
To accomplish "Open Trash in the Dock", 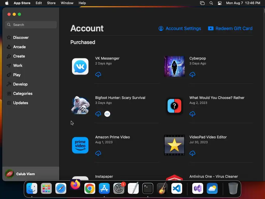I will (x=233, y=188).
